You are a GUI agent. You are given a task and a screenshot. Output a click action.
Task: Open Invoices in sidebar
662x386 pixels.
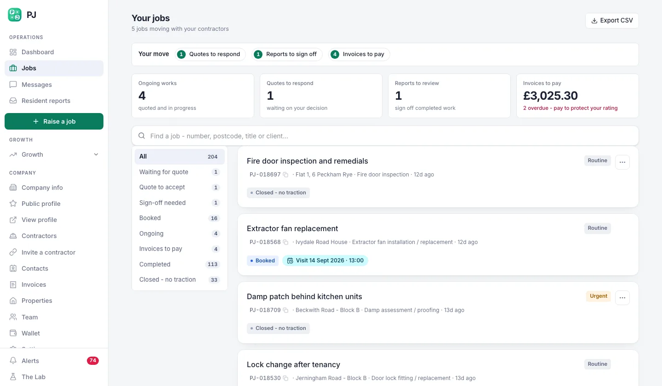point(54,284)
